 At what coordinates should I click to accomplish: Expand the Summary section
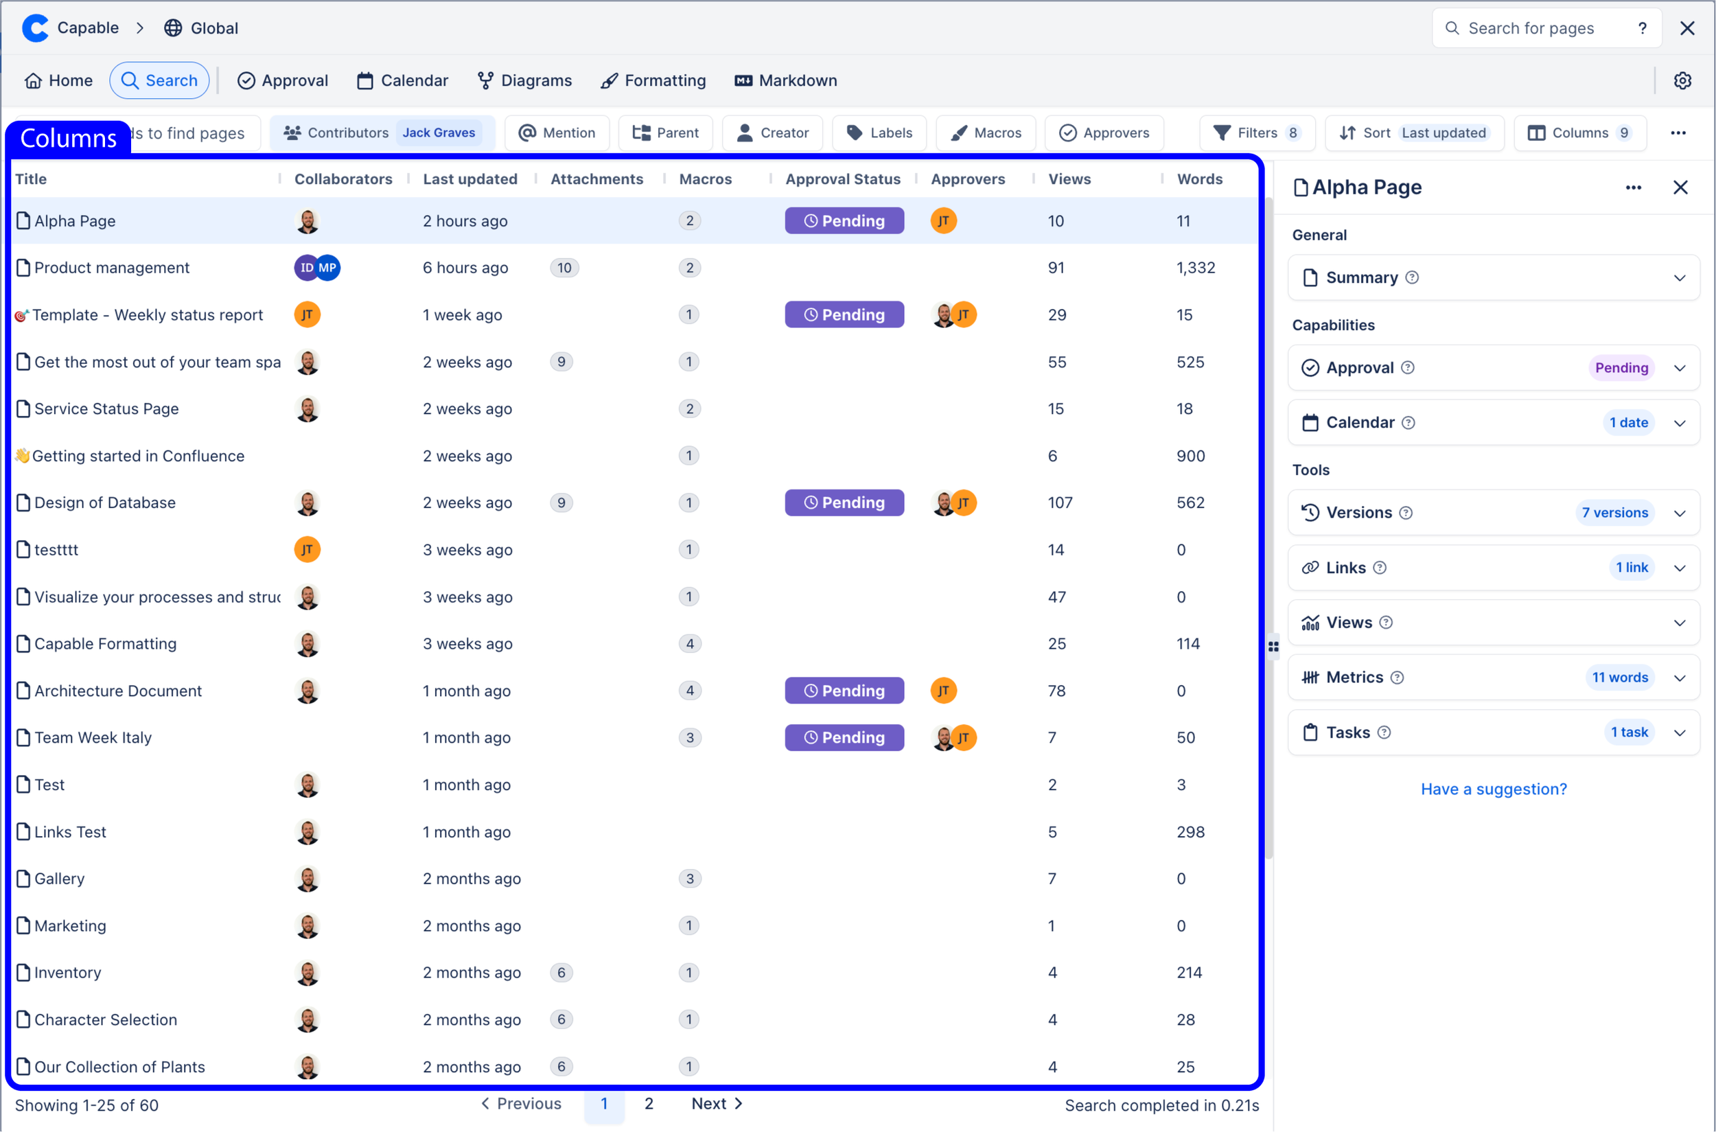[1679, 278]
